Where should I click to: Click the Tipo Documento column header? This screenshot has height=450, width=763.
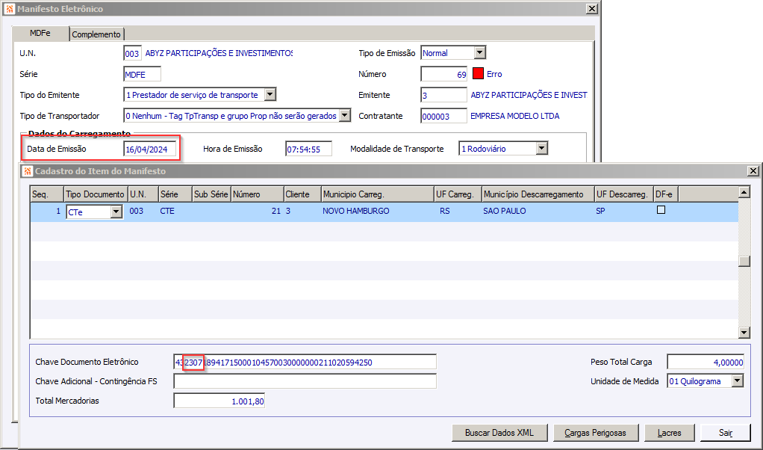click(x=96, y=194)
